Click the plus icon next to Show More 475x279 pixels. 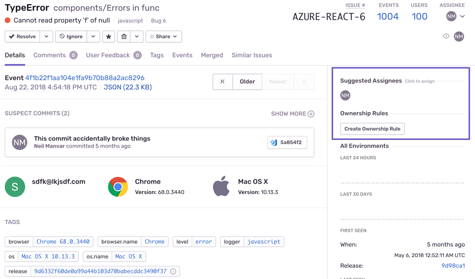click(311, 114)
